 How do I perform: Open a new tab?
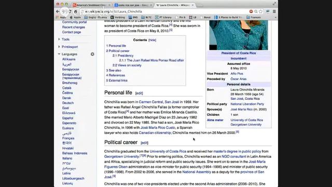point(200,5)
